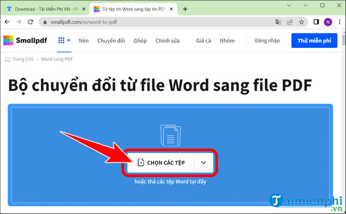The height and width of the screenshot is (214, 346).
Task: Click the document stack icon in drop zone
Action: (x=170, y=135)
